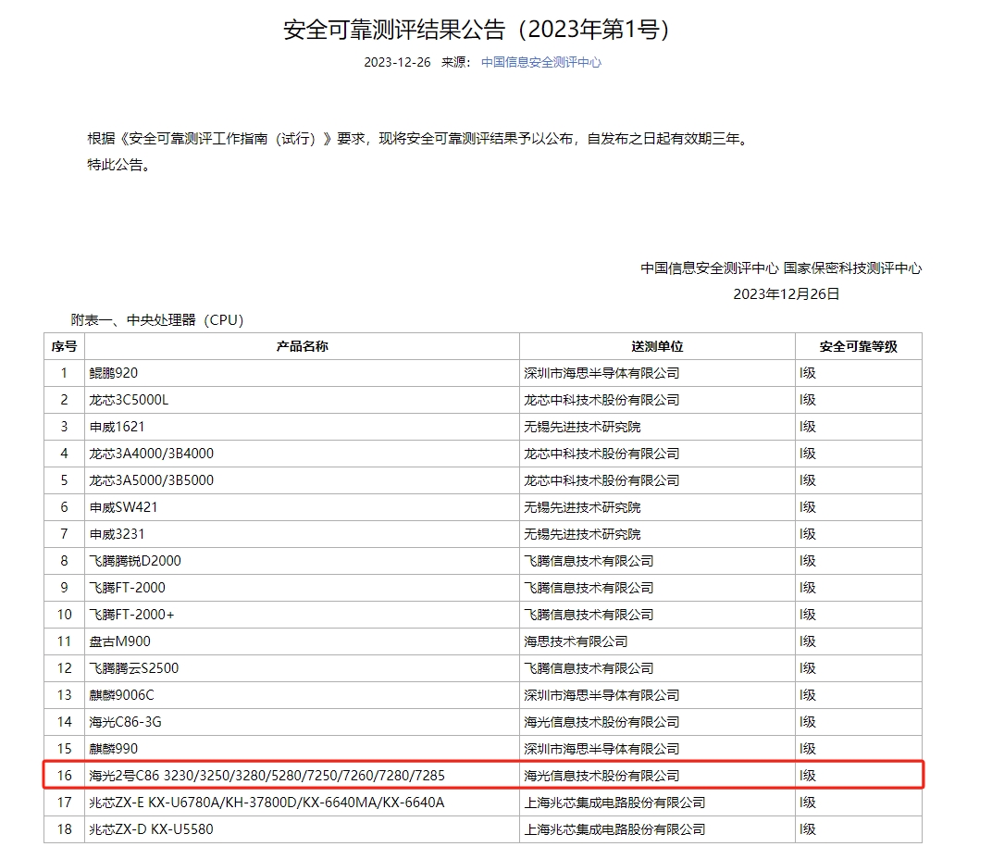The width and height of the screenshot is (992, 859).
Task: Select the 鲲鹏920 product cell
Action: tap(113, 373)
